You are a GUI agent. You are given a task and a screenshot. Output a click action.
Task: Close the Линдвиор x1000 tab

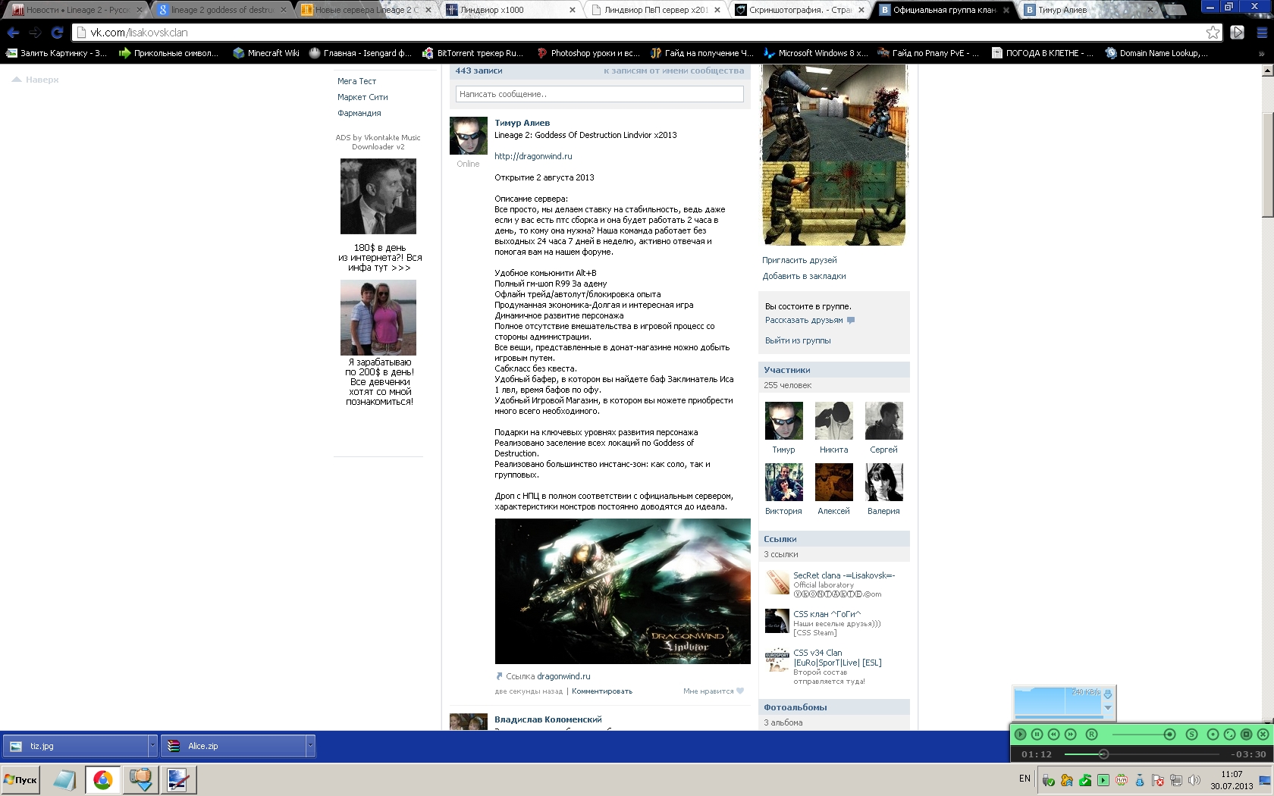click(x=572, y=10)
